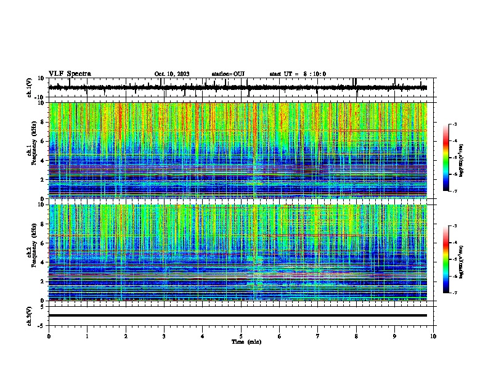The image size is (488, 377).
Task: Click the time axis tick label '6'
Action: (x=280, y=336)
